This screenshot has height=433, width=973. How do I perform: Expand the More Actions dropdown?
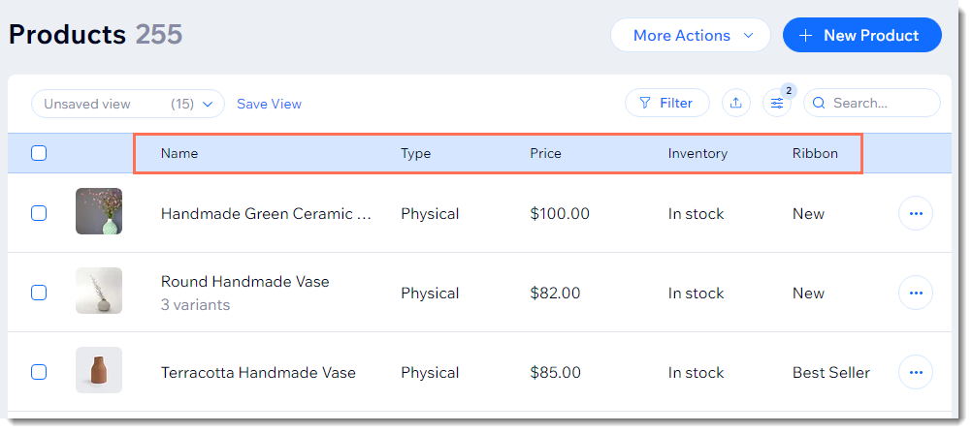tap(690, 35)
